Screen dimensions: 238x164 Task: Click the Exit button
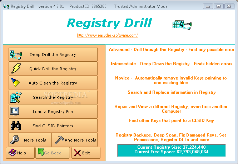(x=86, y=153)
